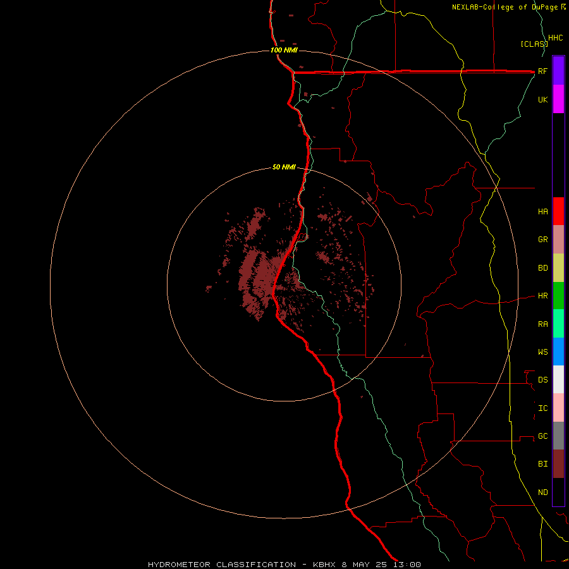Viewport: 569px width, 569px height.
Task: Click the RA legend label
Action: pos(543,324)
